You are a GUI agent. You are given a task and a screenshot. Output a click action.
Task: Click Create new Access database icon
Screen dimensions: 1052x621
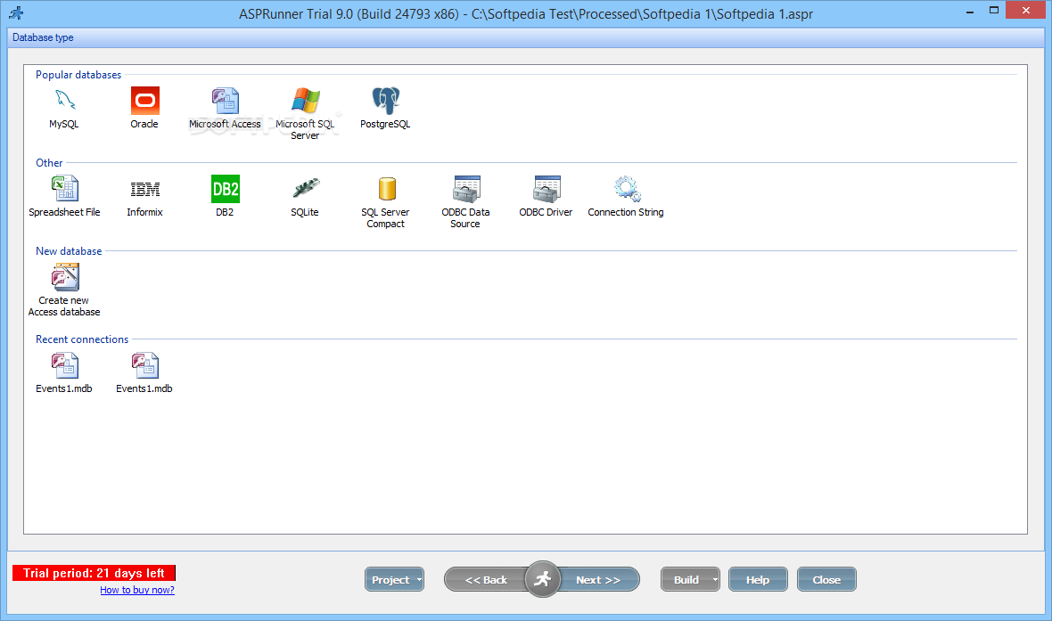tap(65, 277)
